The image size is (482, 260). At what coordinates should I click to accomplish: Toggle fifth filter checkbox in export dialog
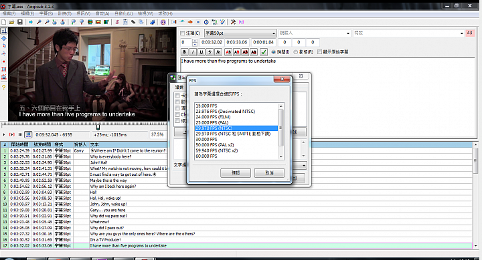coord(177,120)
